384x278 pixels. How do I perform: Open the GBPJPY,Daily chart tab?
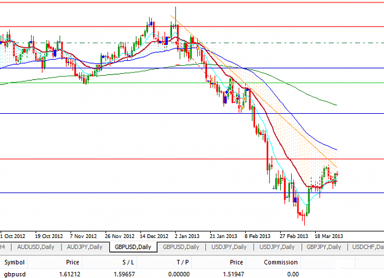[324, 247]
